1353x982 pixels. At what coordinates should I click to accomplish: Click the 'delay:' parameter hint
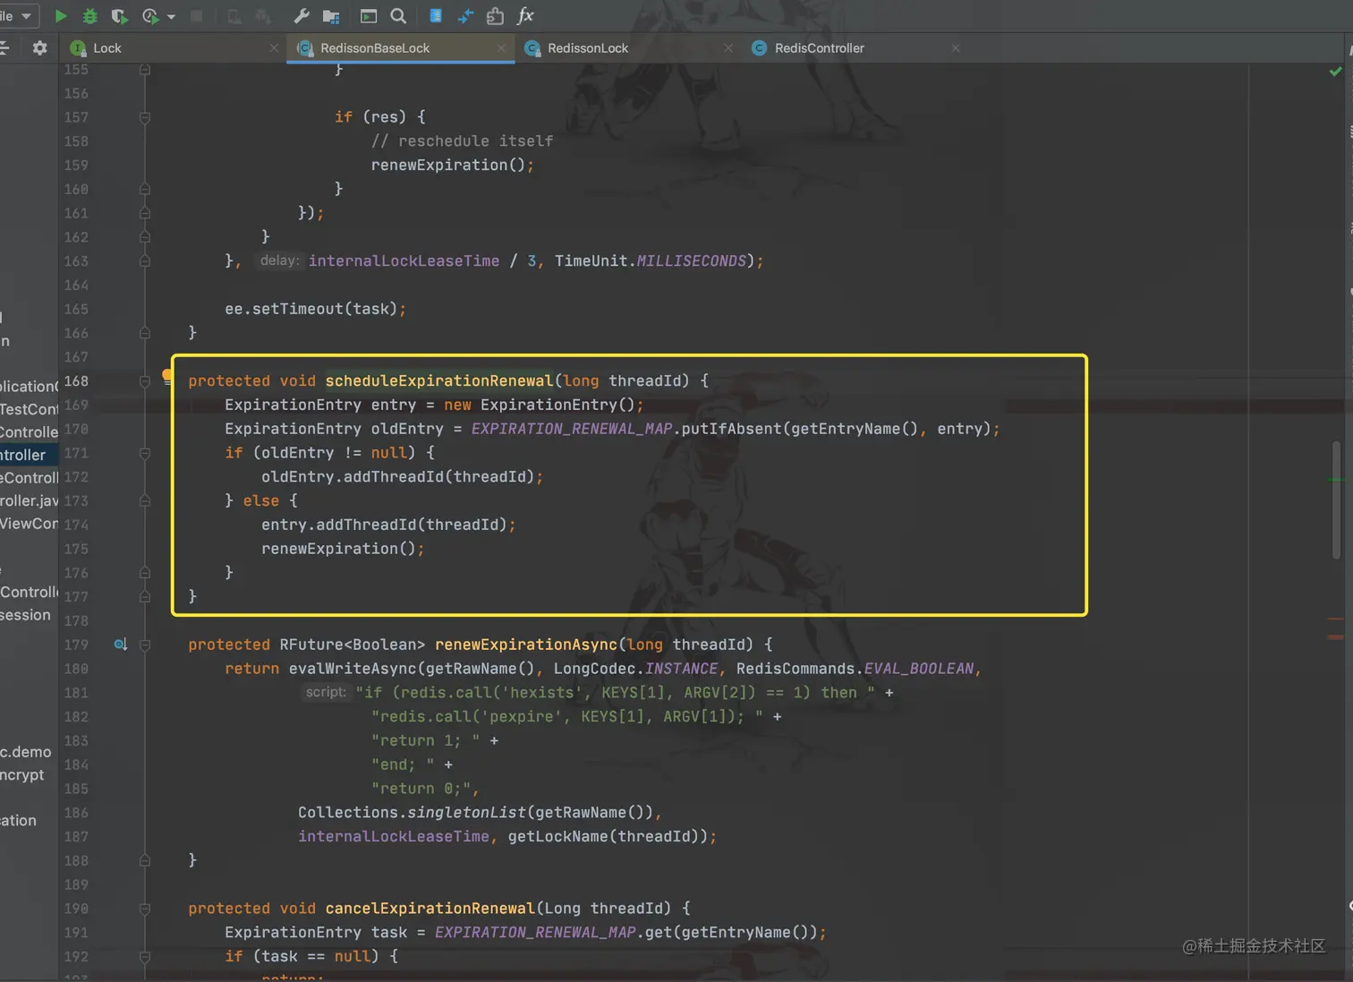279,260
